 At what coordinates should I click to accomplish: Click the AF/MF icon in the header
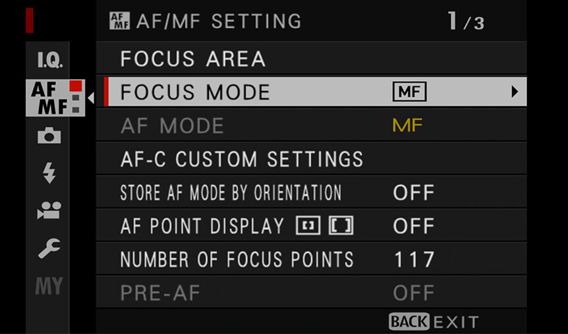pos(119,21)
